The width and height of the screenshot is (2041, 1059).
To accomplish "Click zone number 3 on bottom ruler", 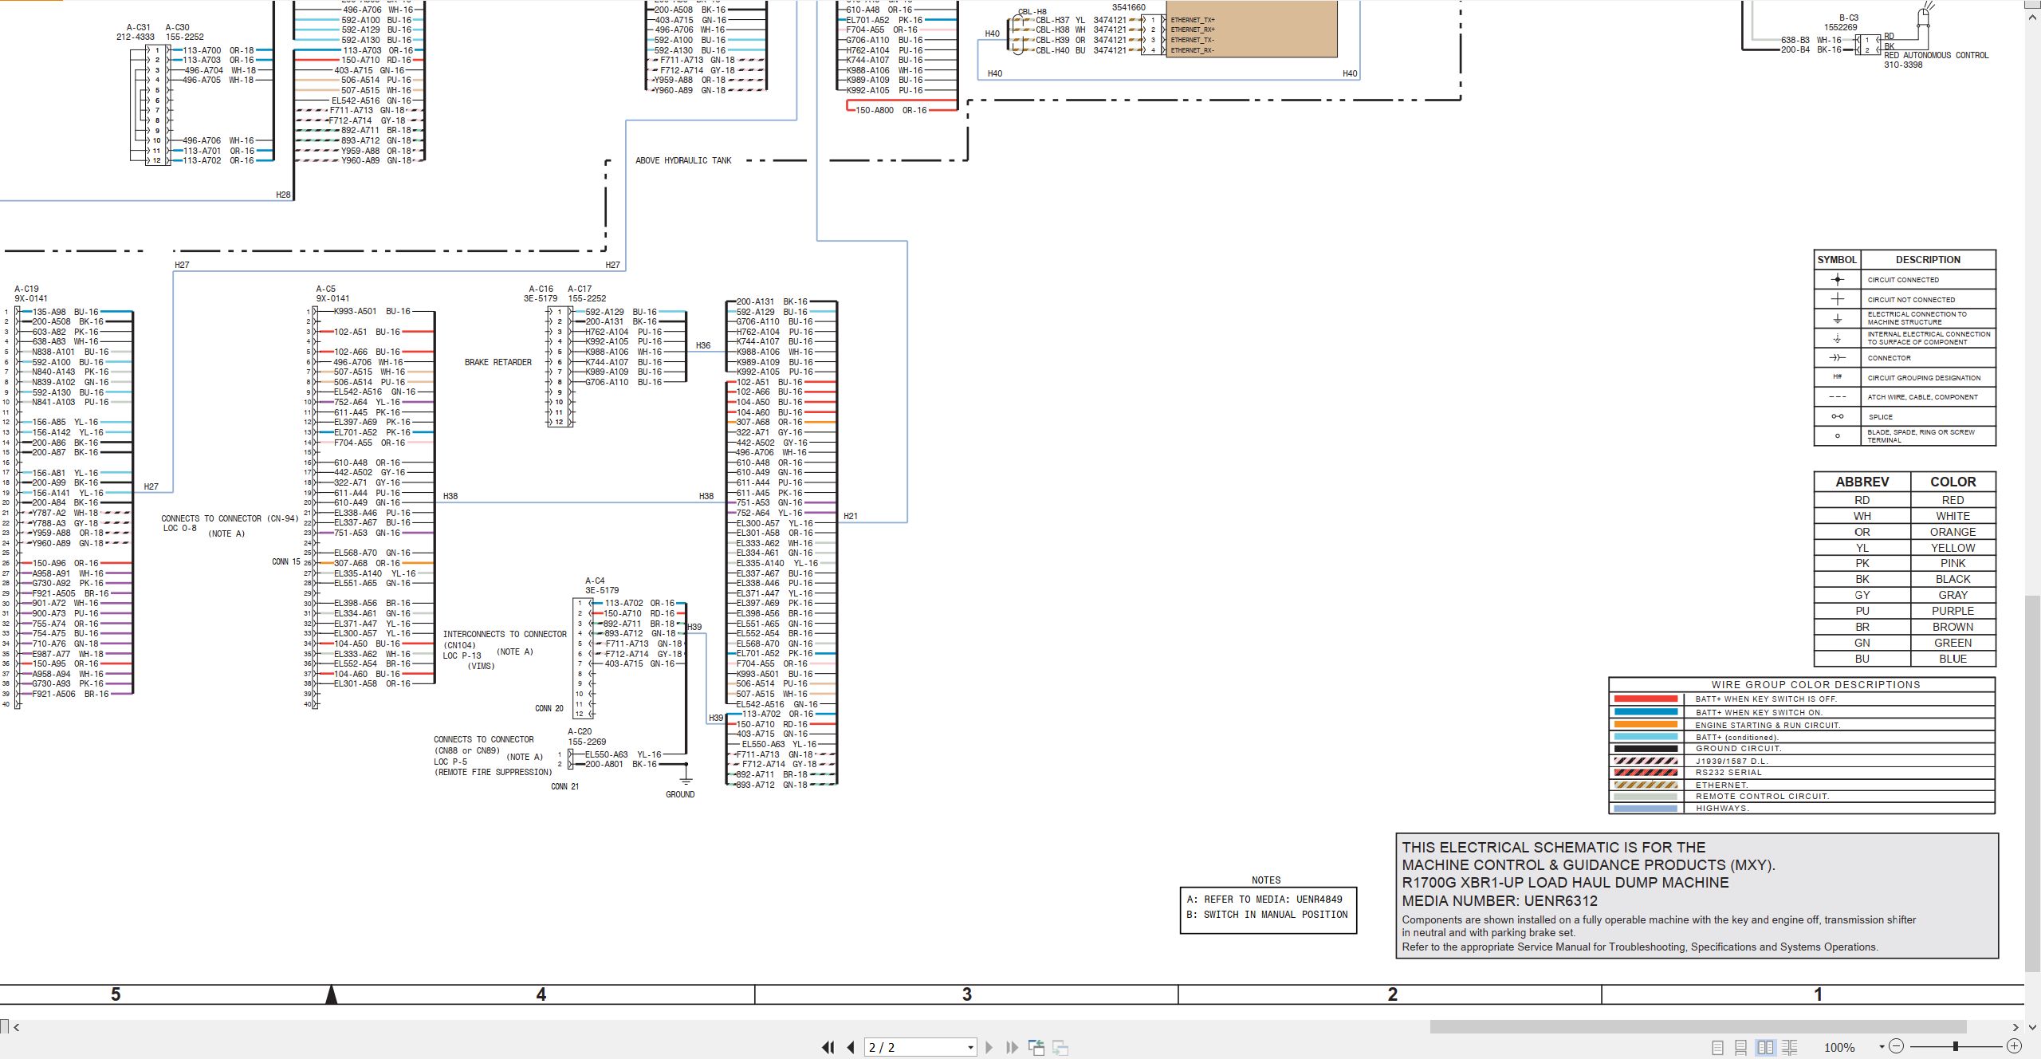I will click(x=967, y=994).
